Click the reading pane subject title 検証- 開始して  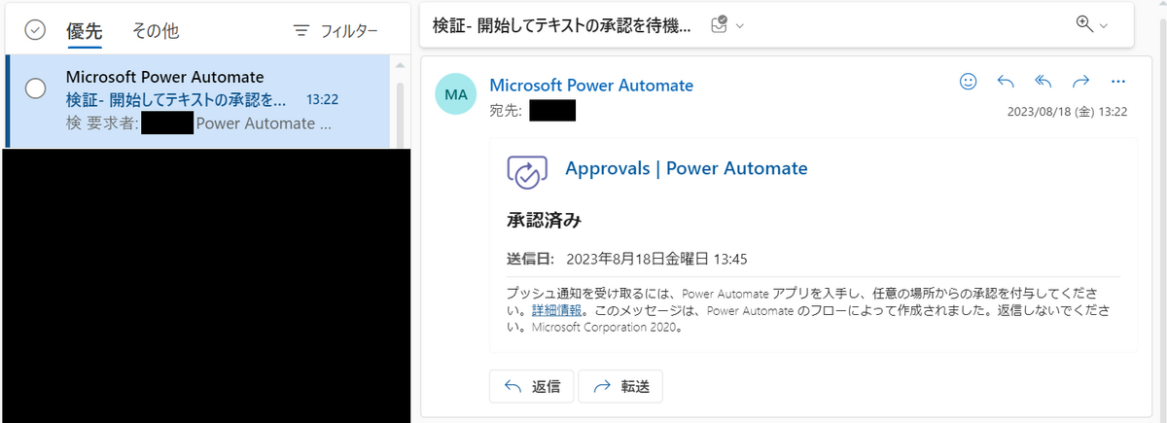pos(561,25)
